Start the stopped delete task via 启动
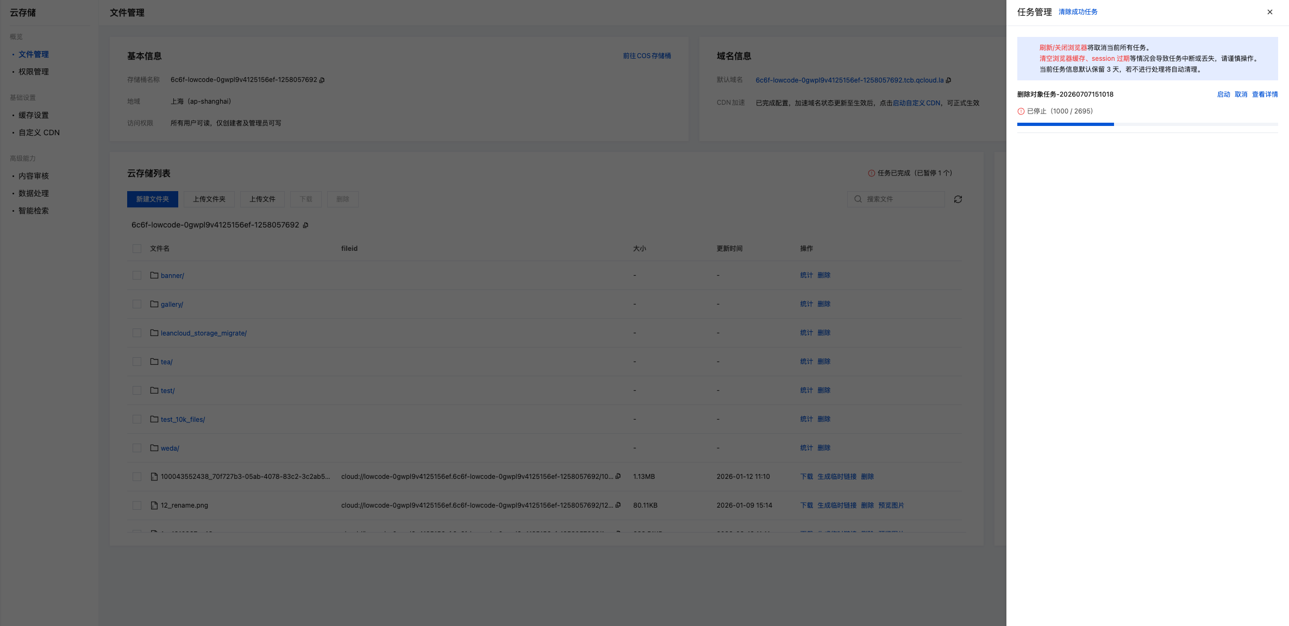This screenshot has width=1289, height=626. (x=1223, y=94)
